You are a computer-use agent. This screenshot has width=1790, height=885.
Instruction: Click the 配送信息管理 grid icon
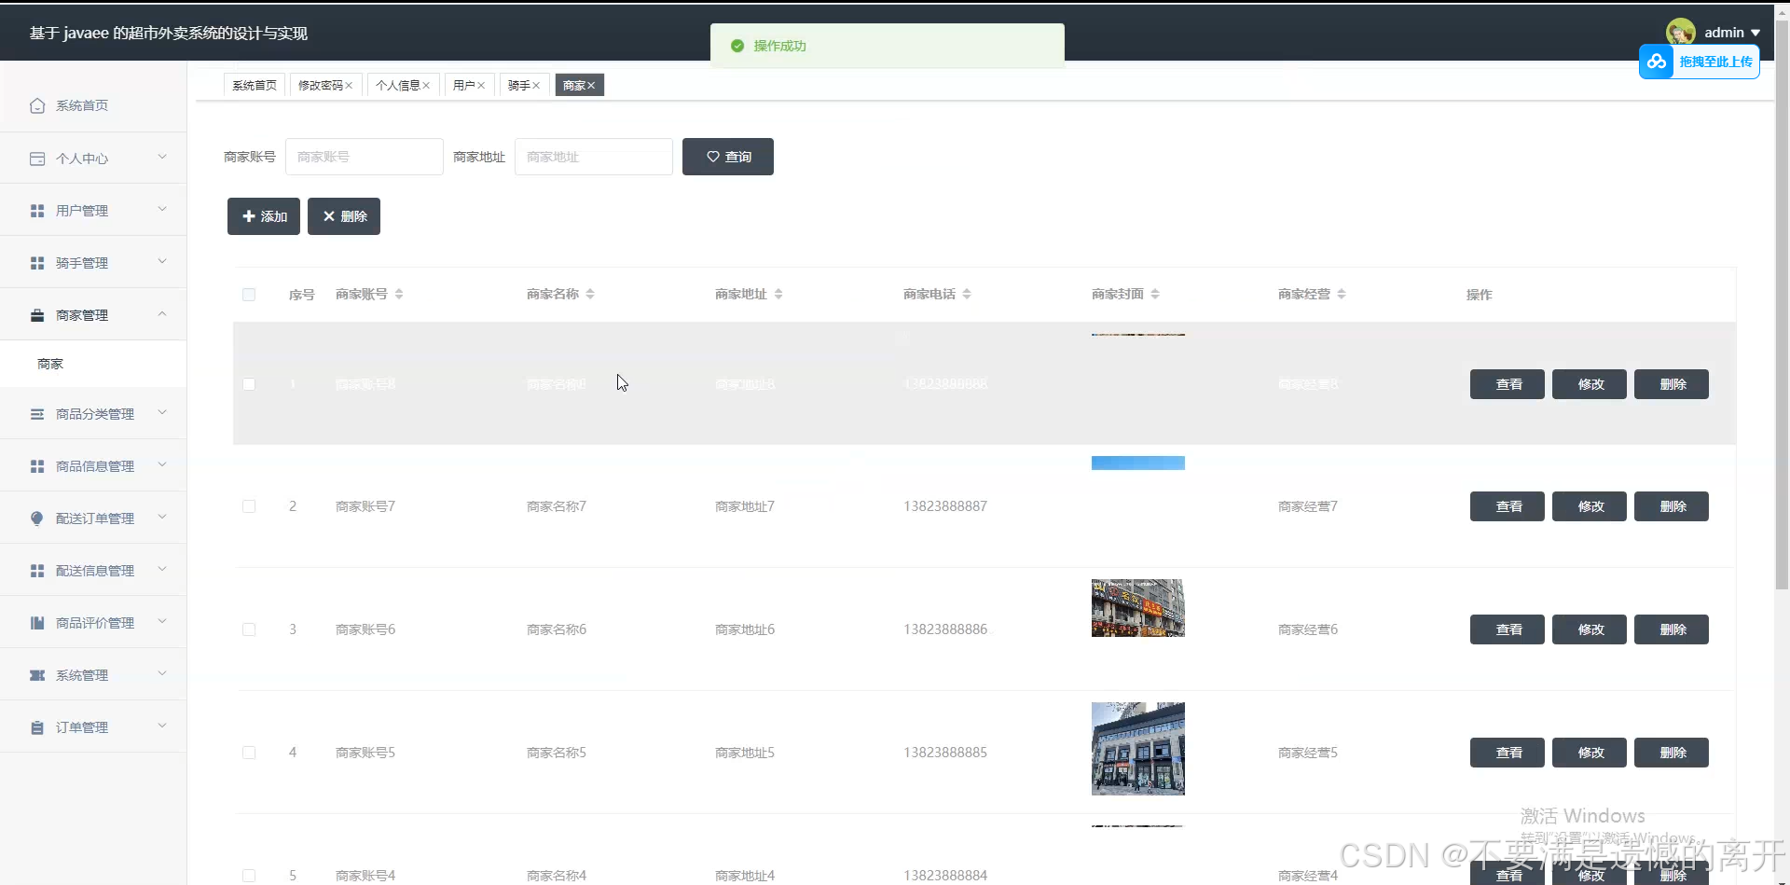[37, 571]
